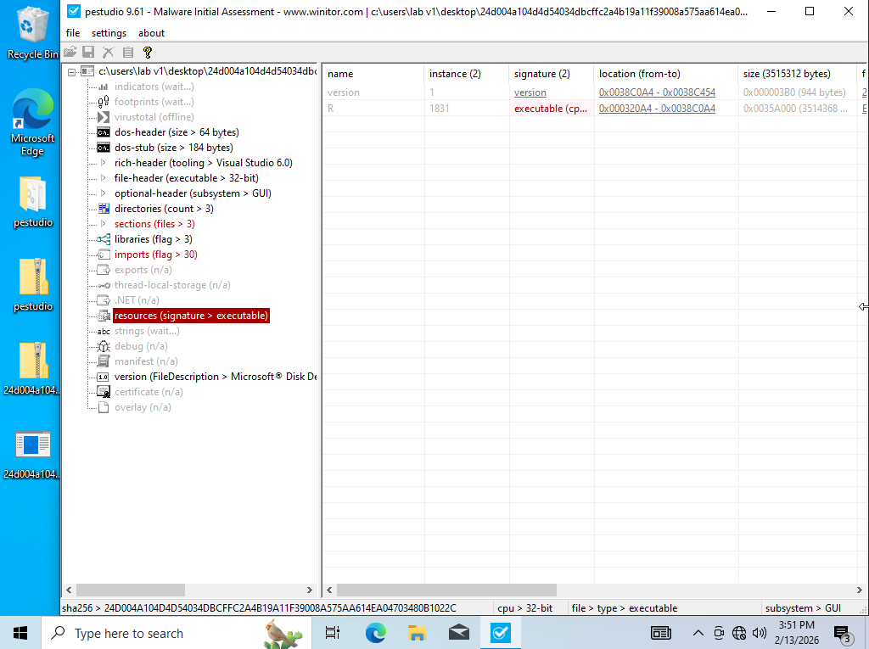Expand the rich-header tree node
The height and width of the screenshot is (649, 869).
click(103, 163)
